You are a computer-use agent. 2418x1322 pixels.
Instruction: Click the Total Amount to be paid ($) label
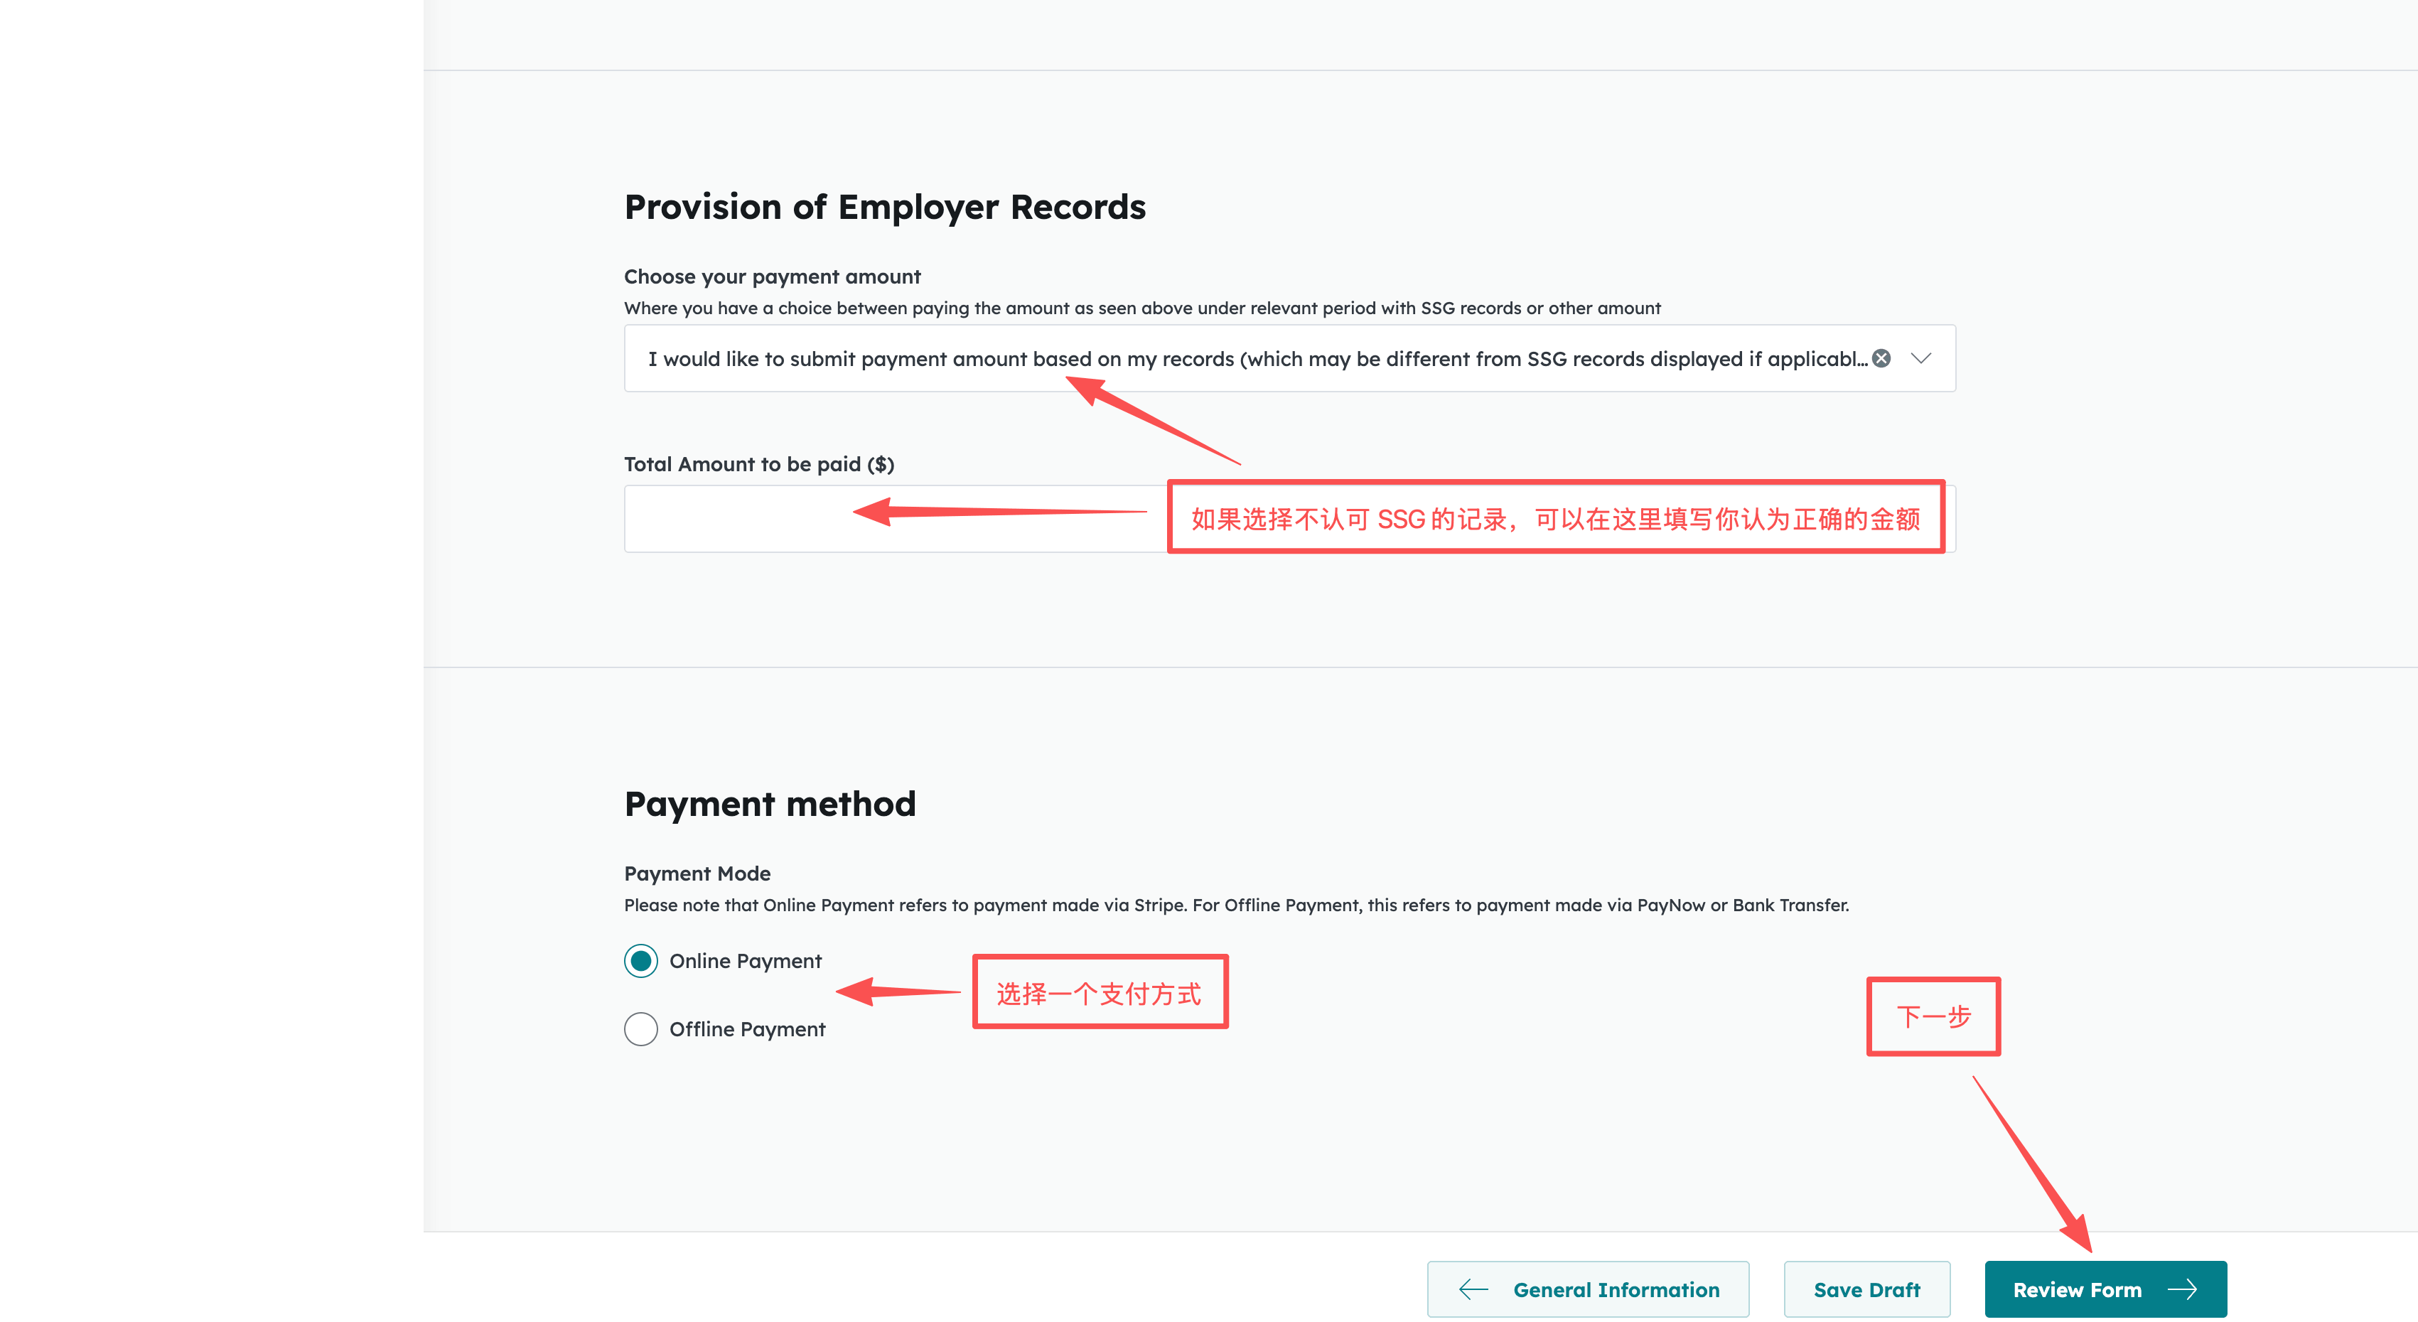point(761,463)
